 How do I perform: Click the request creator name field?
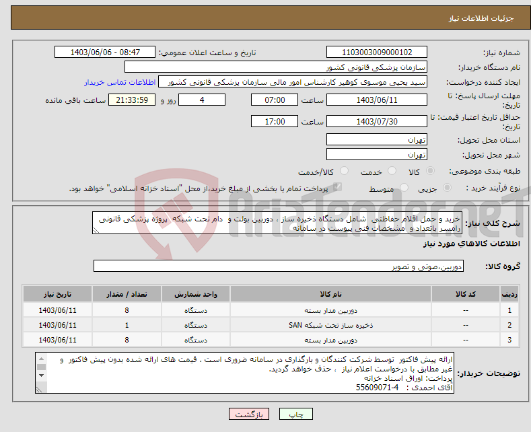tap(293, 82)
